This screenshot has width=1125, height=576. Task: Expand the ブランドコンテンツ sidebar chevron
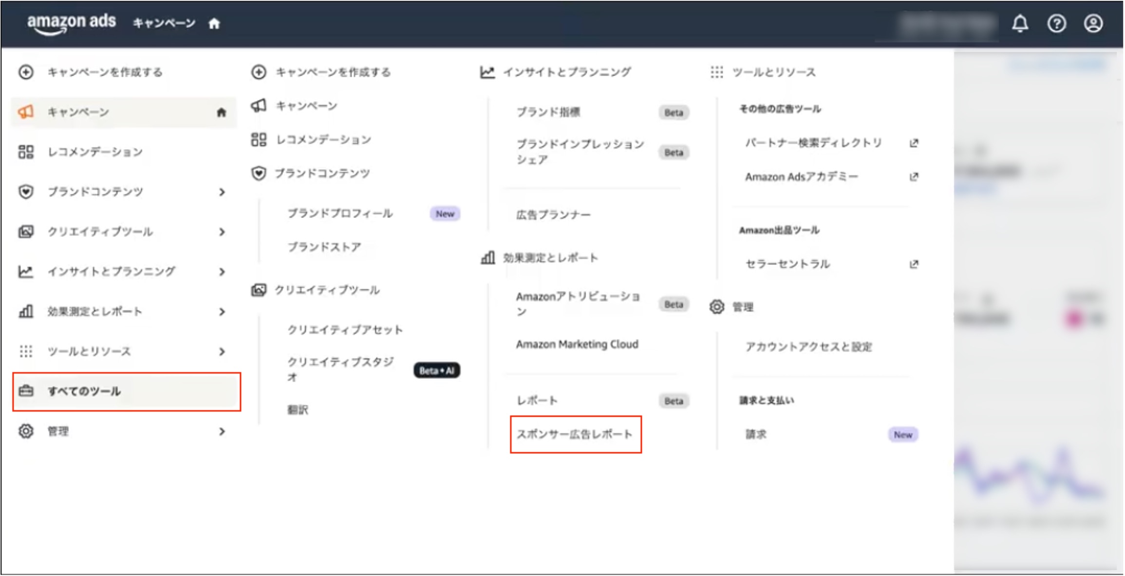pos(222,192)
